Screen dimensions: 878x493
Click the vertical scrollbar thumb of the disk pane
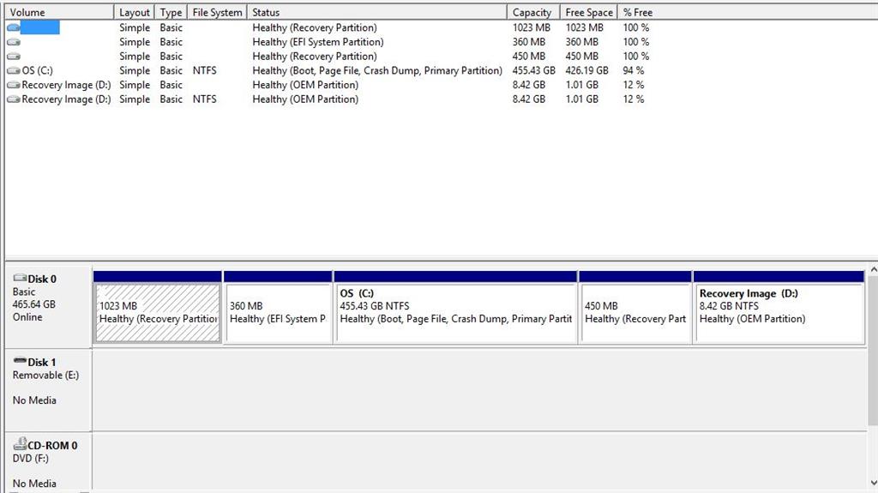tap(873, 350)
